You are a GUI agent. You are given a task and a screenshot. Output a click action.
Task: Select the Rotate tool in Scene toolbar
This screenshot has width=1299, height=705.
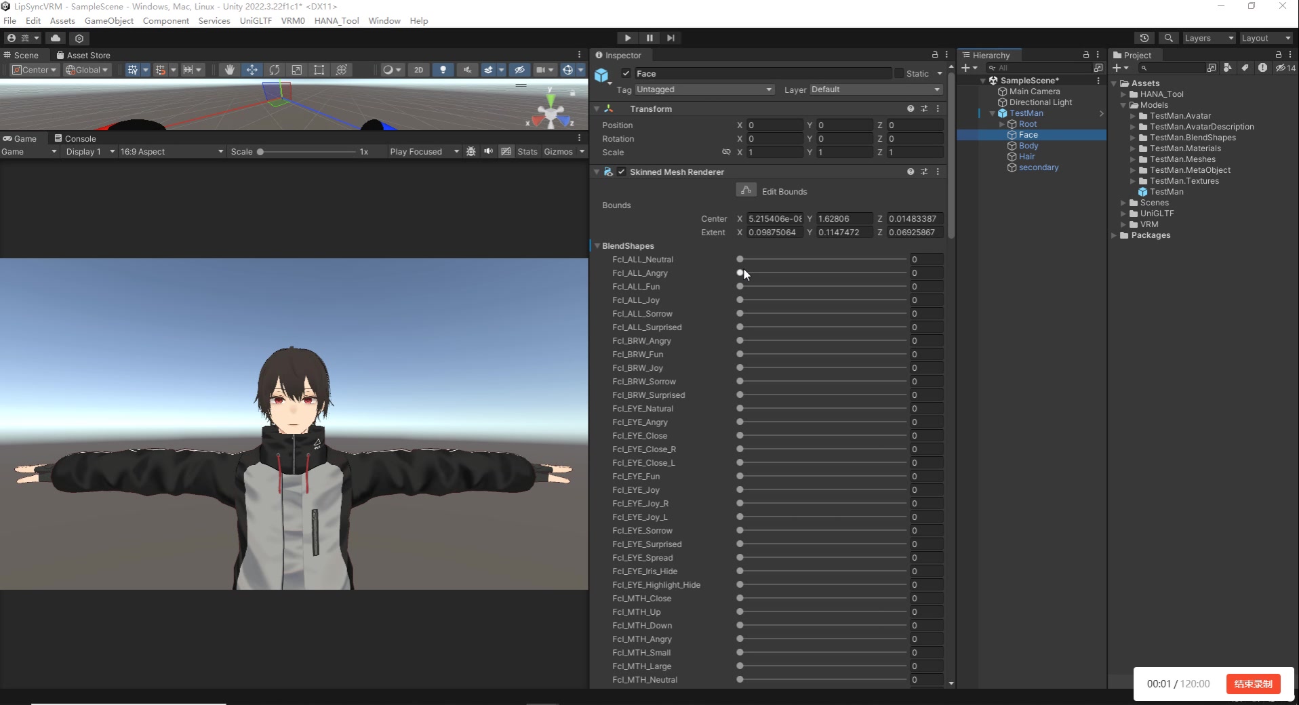tap(274, 70)
